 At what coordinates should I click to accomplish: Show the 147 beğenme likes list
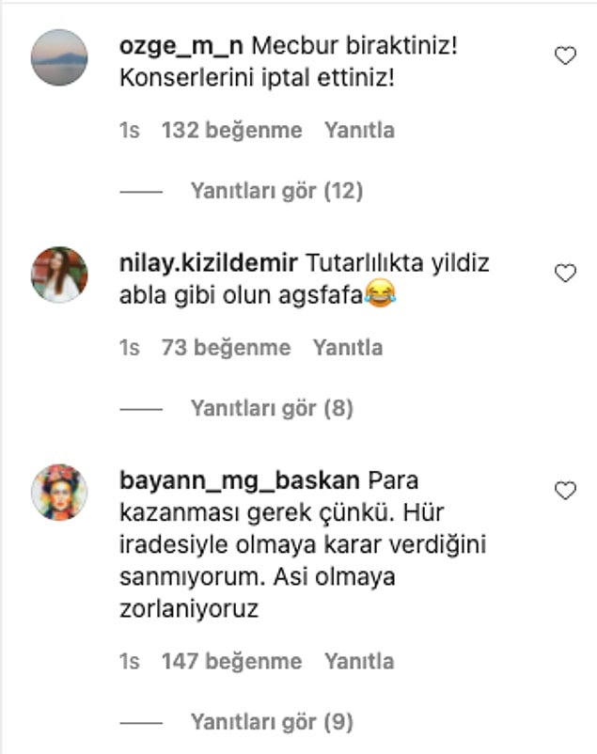tap(232, 661)
